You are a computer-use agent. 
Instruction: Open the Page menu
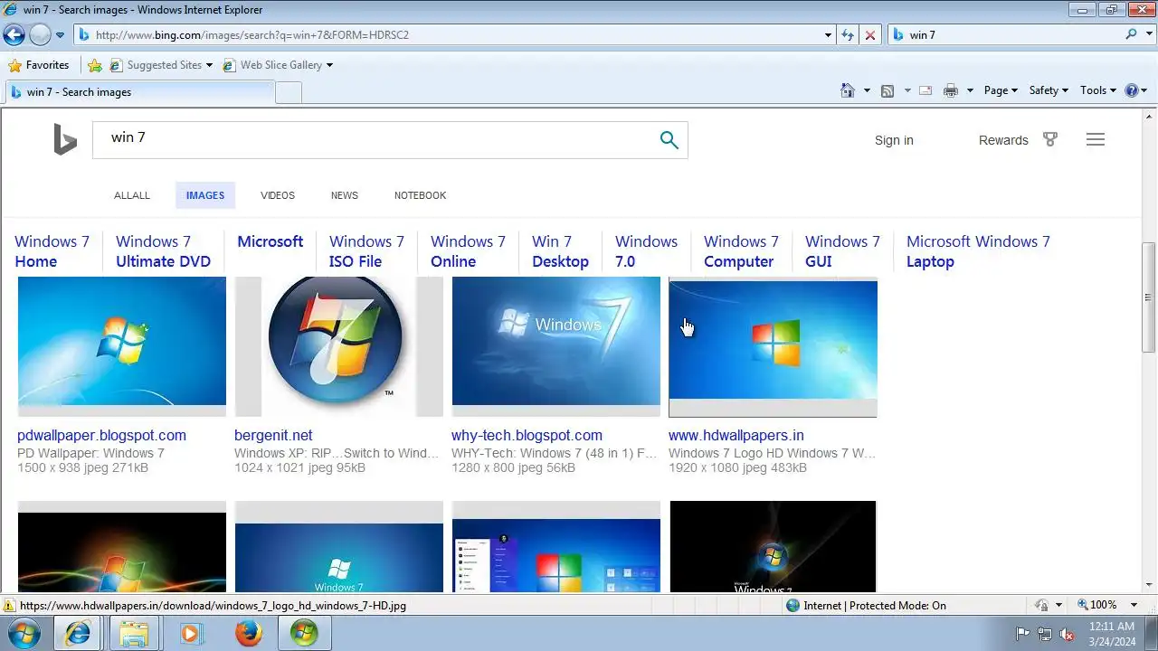click(x=1001, y=90)
